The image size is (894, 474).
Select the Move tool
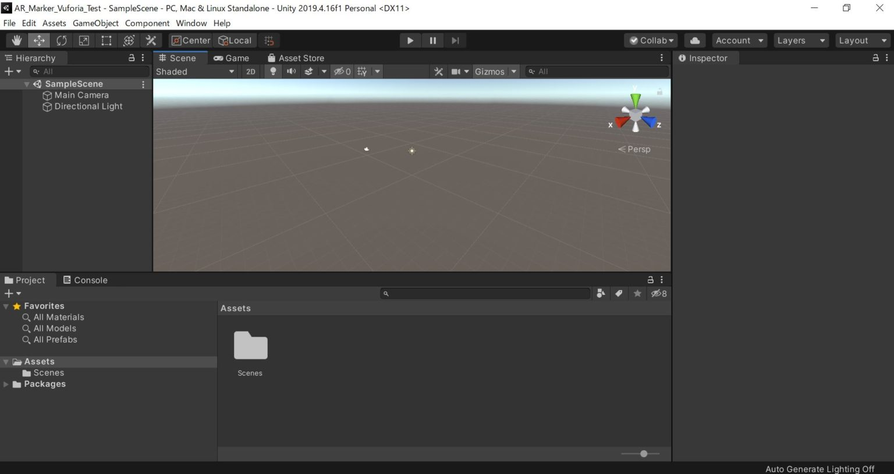(38, 40)
